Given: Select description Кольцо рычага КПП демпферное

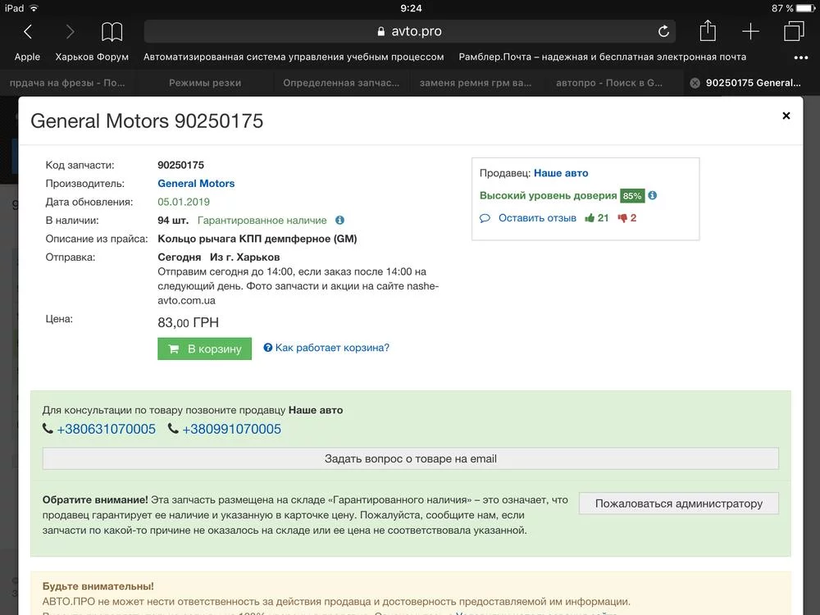Looking at the screenshot, I should click(257, 239).
